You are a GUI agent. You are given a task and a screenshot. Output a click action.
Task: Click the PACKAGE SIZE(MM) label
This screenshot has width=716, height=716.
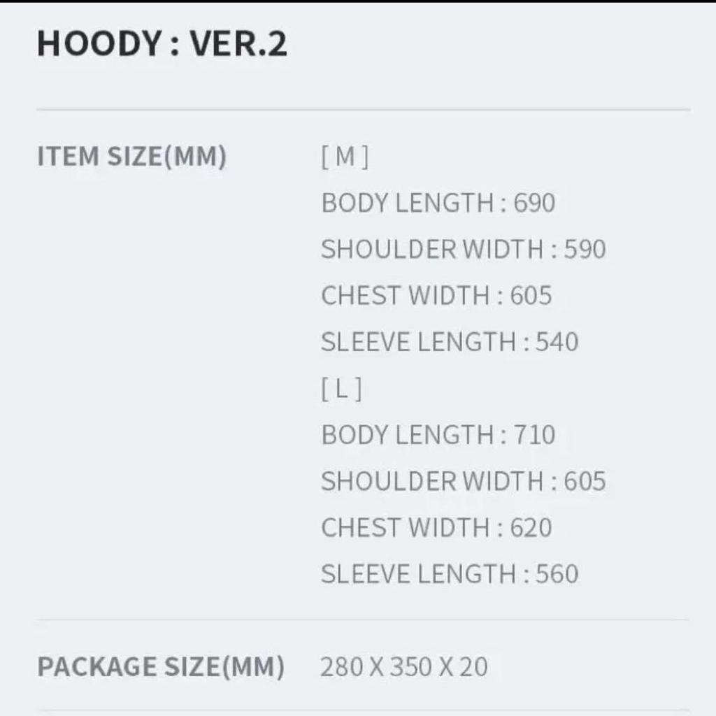pyautogui.click(x=161, y=666)
